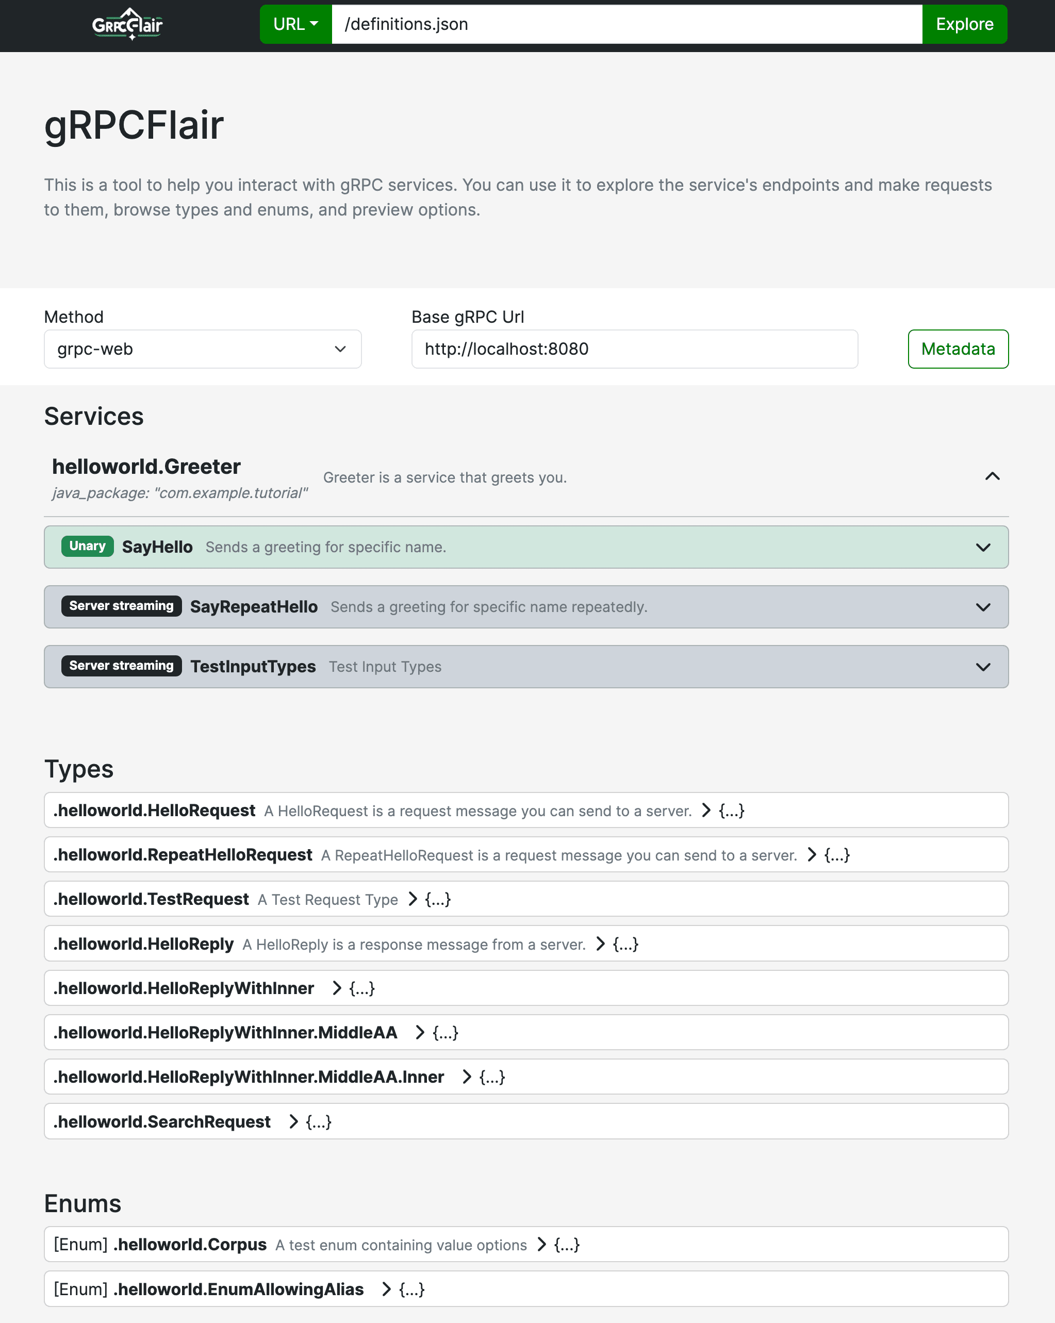Expand the .helloworld.HelloRequest type arrow
This screenshot has height=1323, width=1055.
pos(706,811)
